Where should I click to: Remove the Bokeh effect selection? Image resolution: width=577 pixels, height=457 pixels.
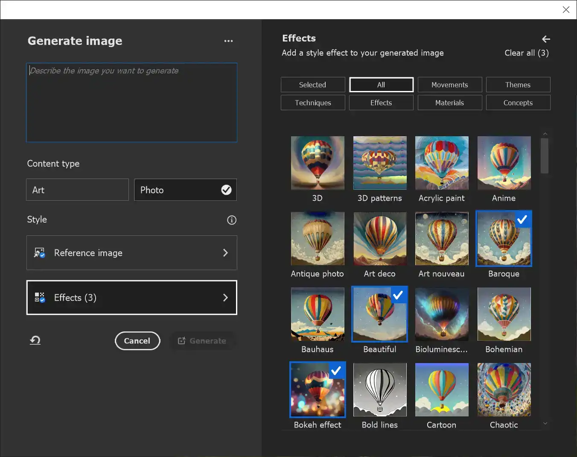336,370
